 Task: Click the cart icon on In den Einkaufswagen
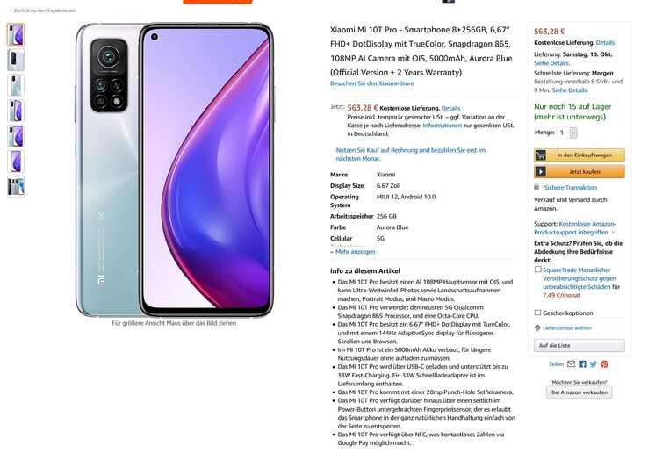coord(541,155)
